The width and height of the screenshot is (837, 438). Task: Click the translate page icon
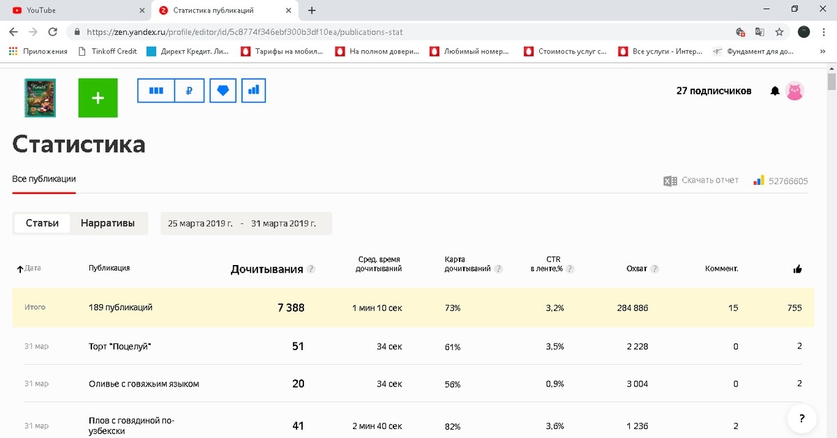coord(760,32)
